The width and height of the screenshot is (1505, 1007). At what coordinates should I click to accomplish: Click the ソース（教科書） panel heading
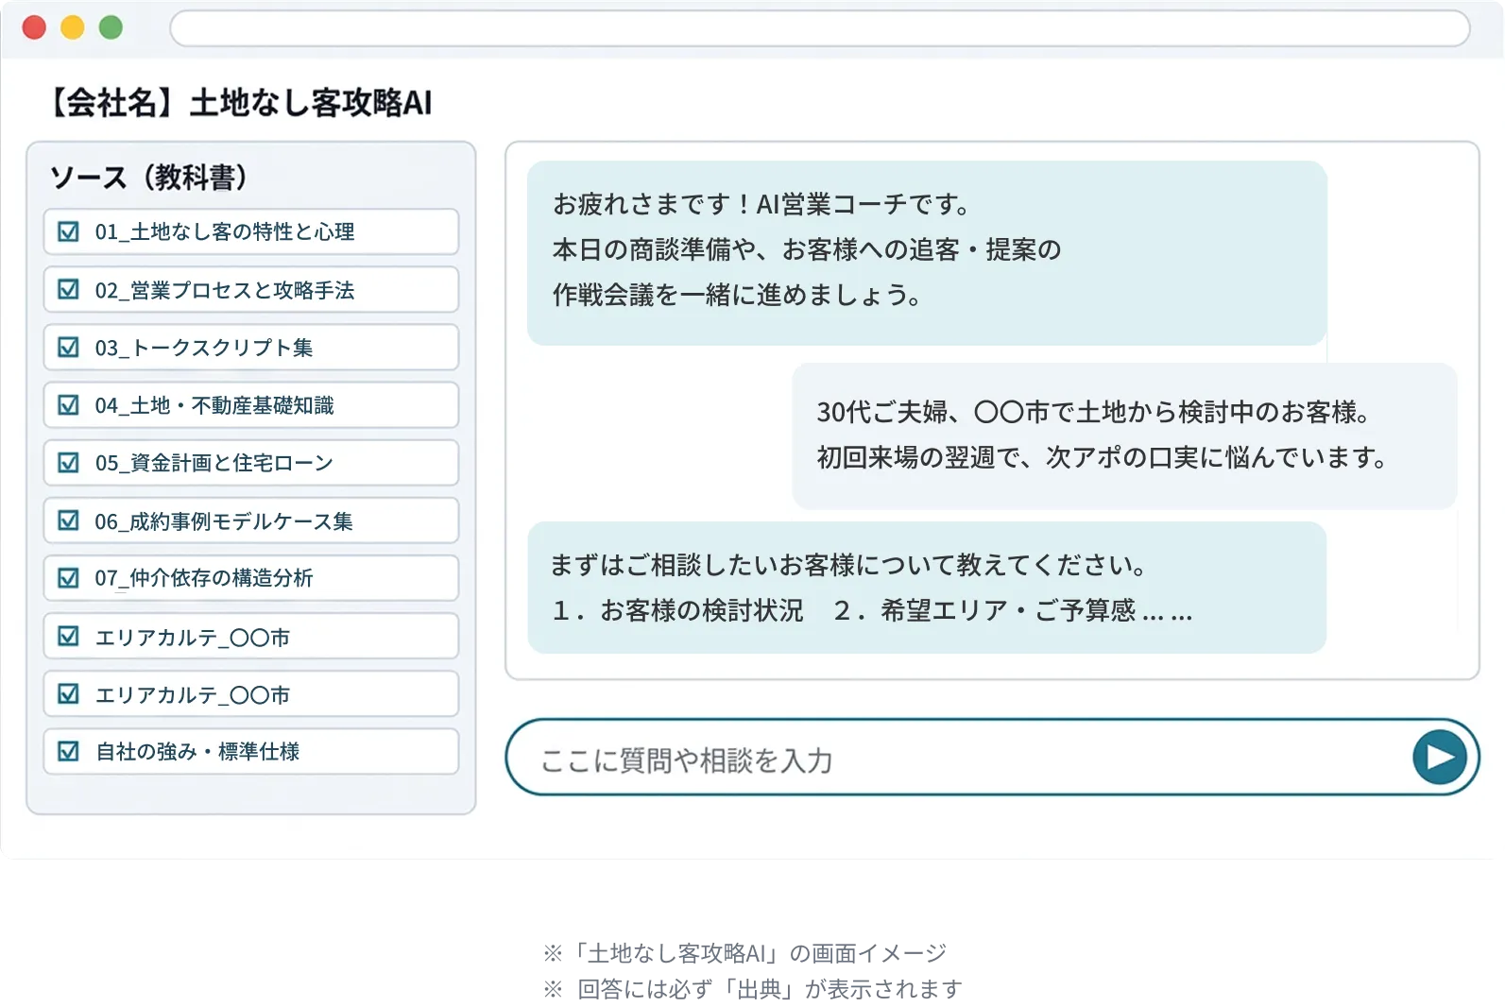click(147, 177)
